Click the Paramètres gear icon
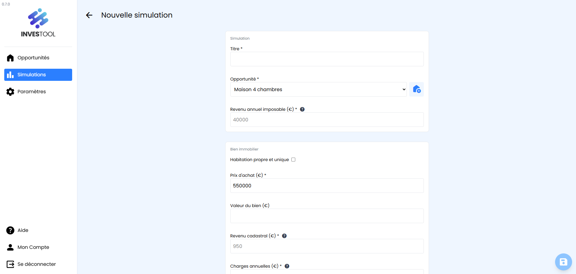The width and height of the screenshot is (576, 274). pyautogui.click(x=10, y=92)
